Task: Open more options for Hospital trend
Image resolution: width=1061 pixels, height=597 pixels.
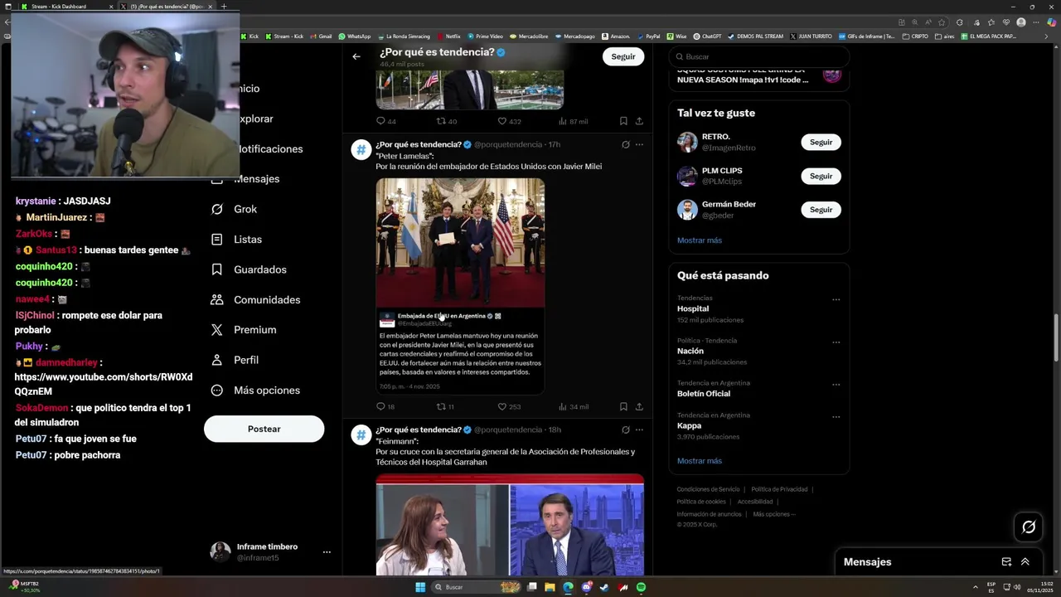Action: point(836,299)
